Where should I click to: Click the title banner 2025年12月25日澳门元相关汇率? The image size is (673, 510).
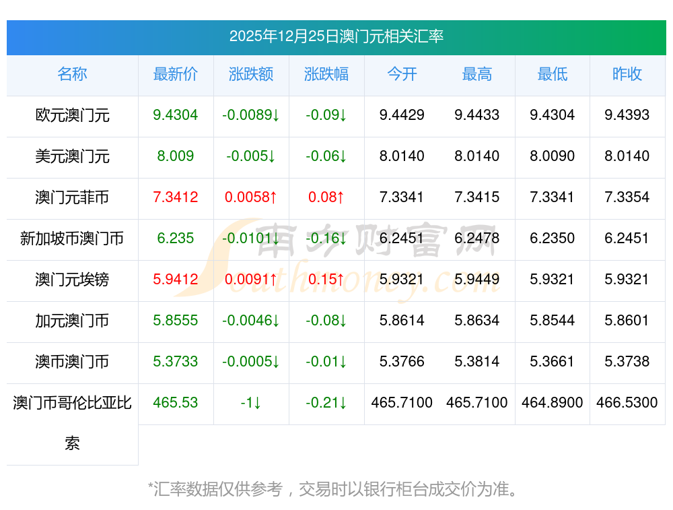336,36
